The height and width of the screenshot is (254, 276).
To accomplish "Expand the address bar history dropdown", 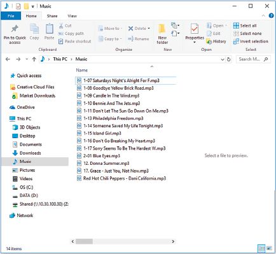I will point(223,59).
